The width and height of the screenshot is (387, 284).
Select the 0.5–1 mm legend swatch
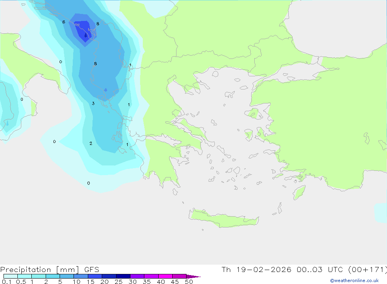tap(25, 276)
